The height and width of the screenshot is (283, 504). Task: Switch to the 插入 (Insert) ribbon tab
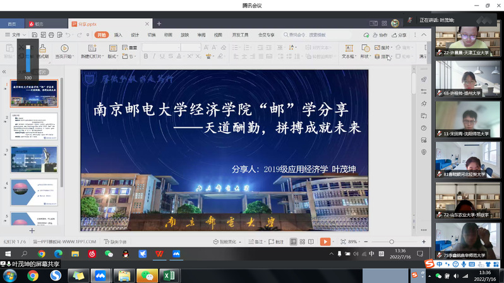(x=118, y=35)
